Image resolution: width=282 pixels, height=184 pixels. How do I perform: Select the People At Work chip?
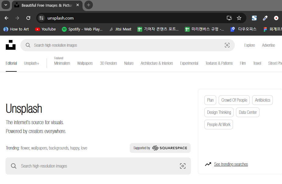click(x=219, y=124)
